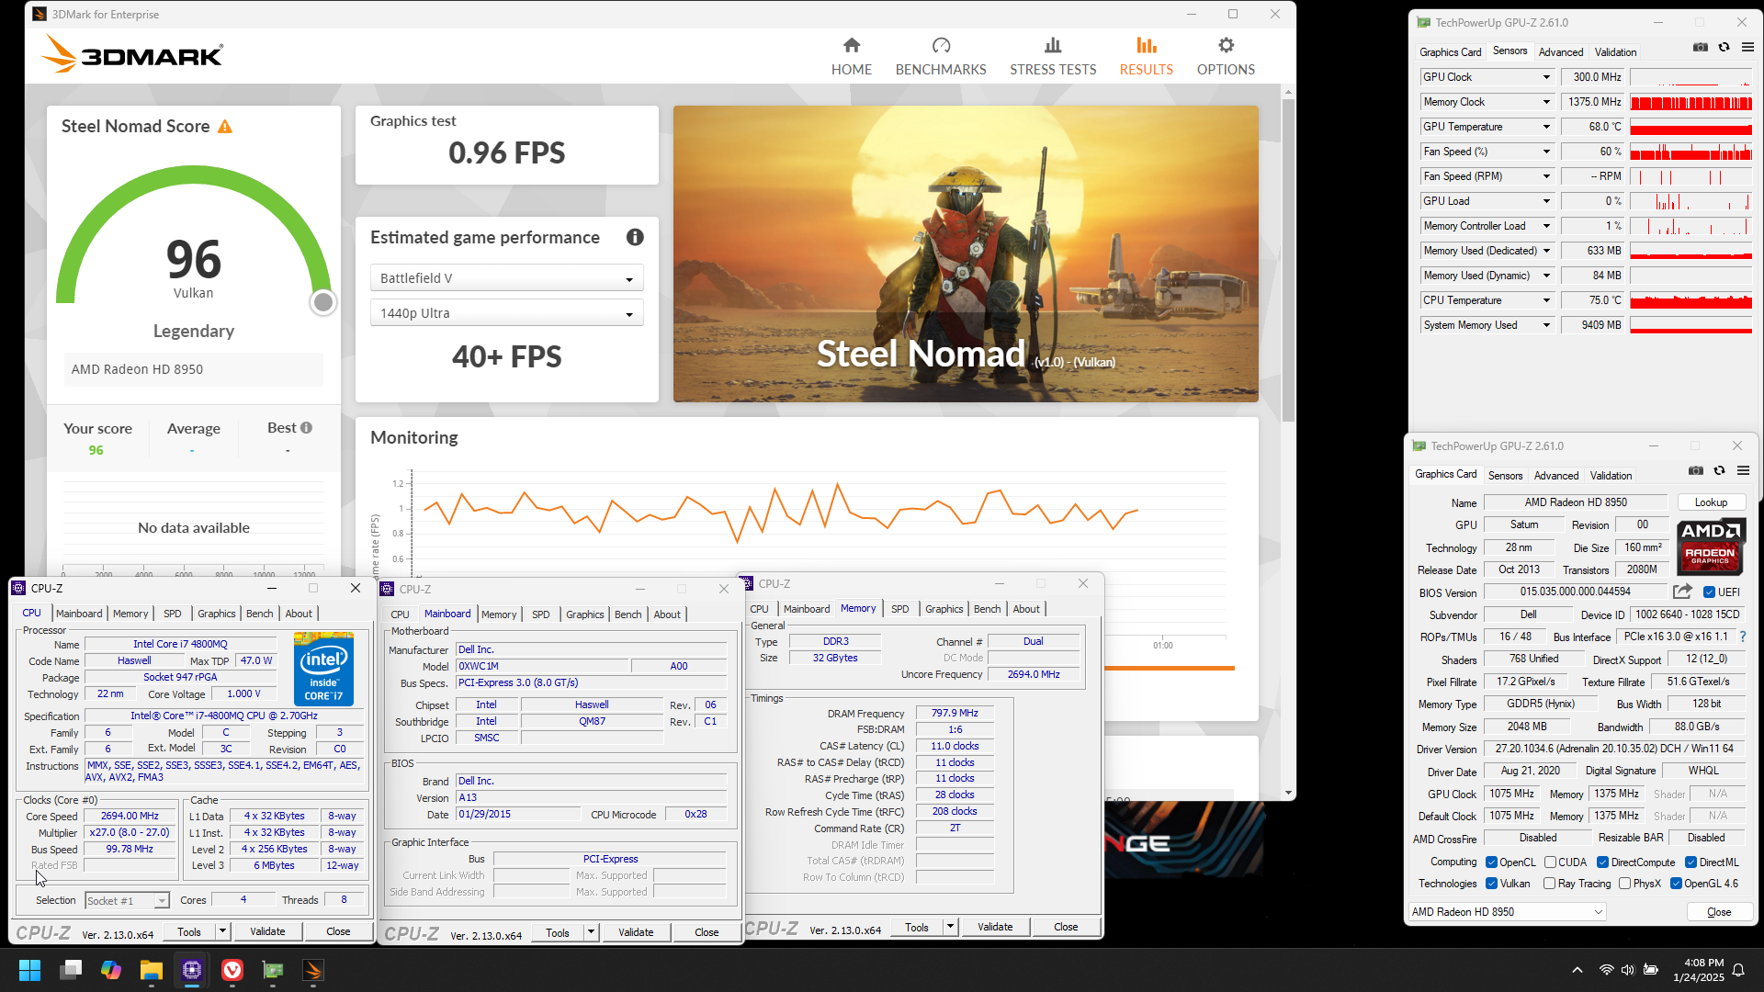The image size is (1764, 992).
Task: Open hamburger menu in GPU-Z Graphics Card window
Action: coord(1743,471)
